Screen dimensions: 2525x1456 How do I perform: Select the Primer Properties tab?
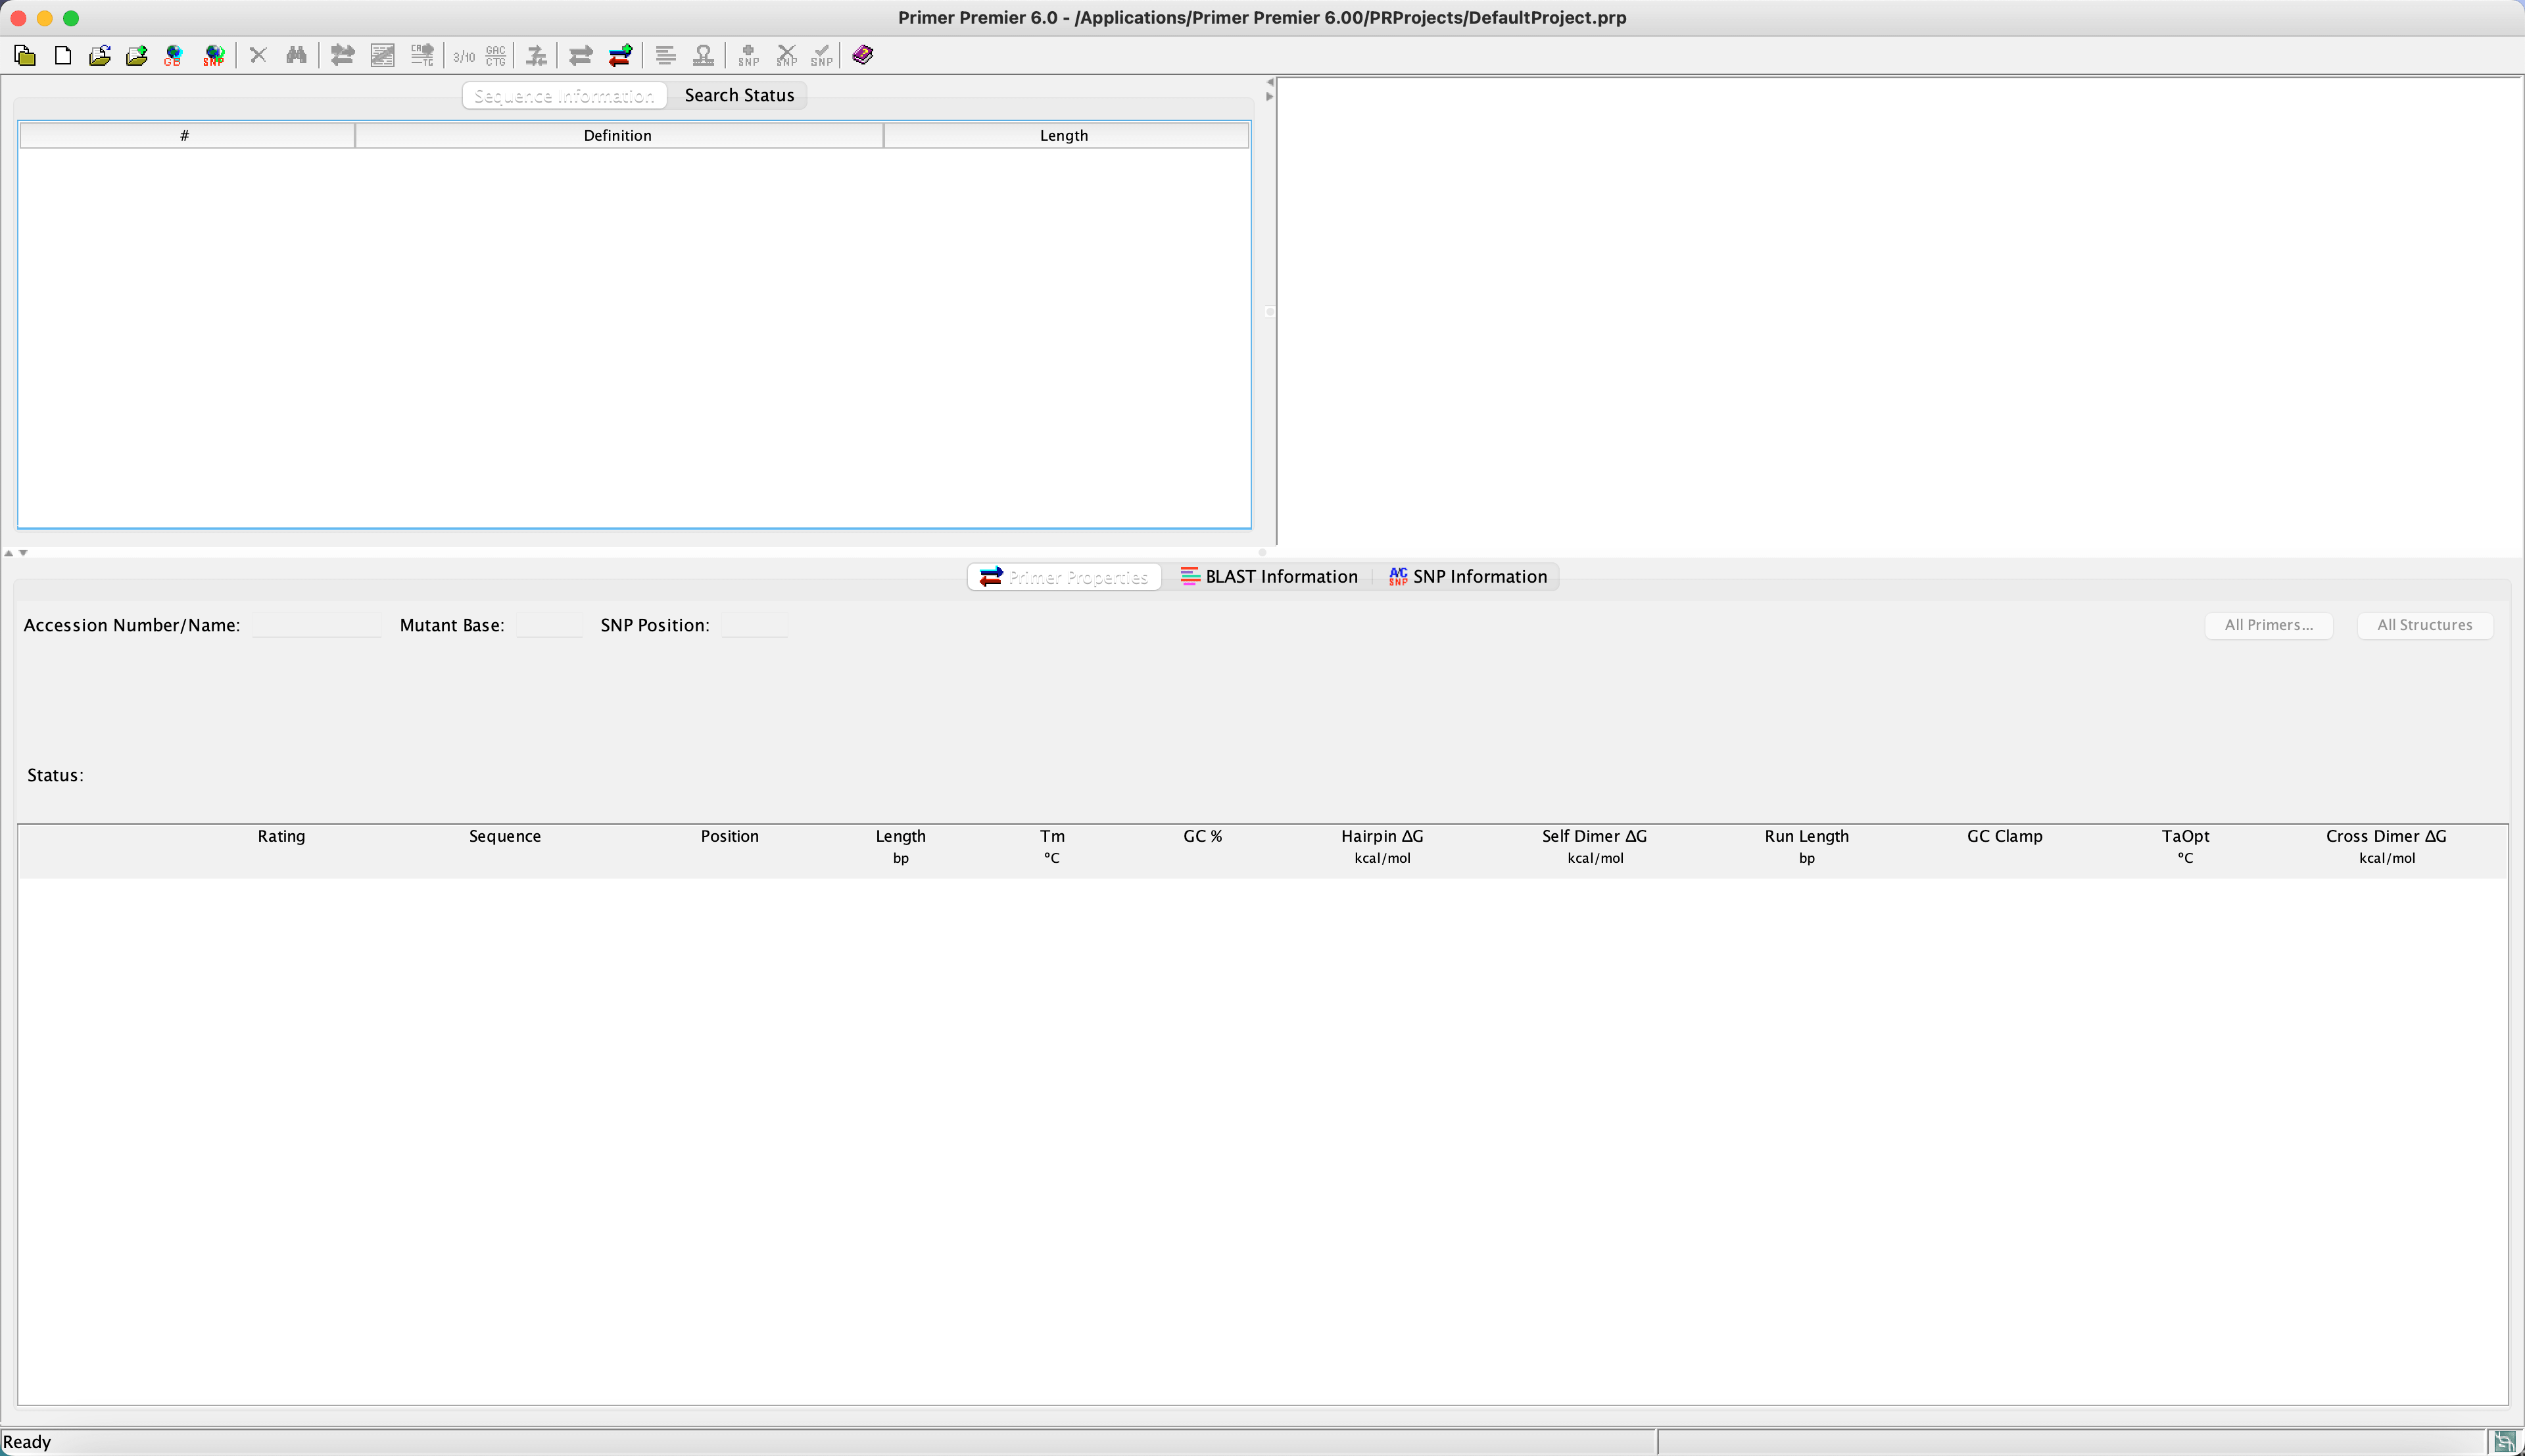(x=1065, y=577)
